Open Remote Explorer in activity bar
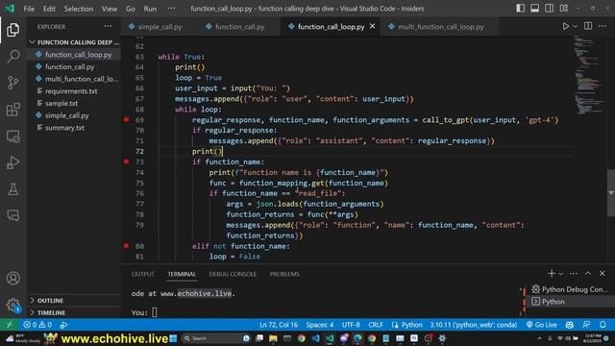Image resolution: width=615 pixels, height=346 pixels. (12, 136)
